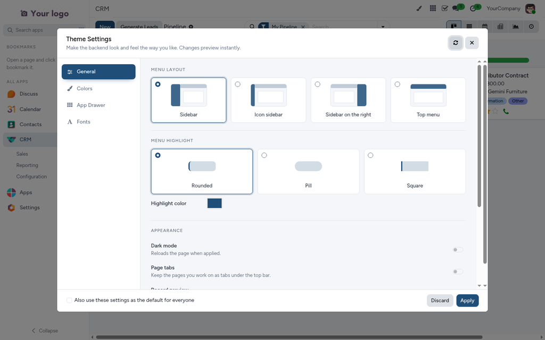The width and height of the screenshot is (545, 340).
Task: Switch to kanban view in CRM
Action: tap(453, 27)
